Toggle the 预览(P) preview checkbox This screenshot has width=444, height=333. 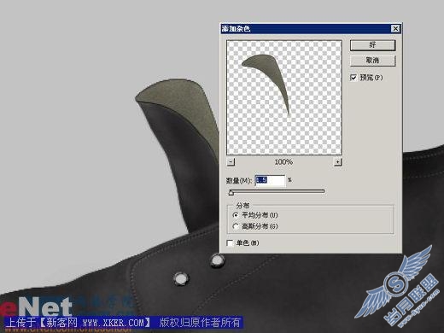pyautogui.click(x=353, y=78)
